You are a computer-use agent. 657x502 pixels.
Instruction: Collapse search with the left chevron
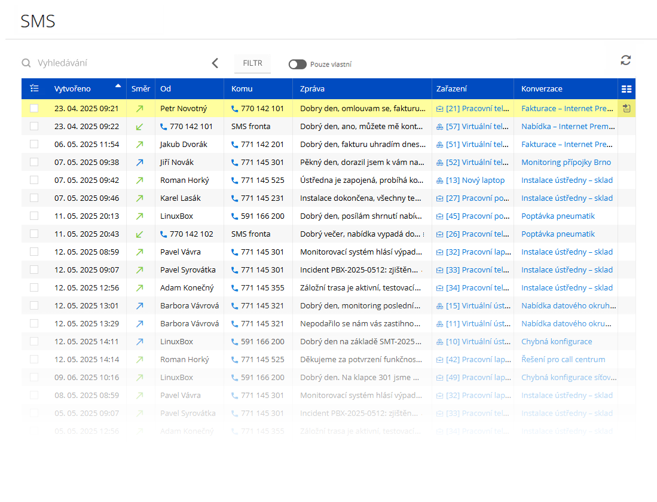pyautogui.click(x=215, y=63)
